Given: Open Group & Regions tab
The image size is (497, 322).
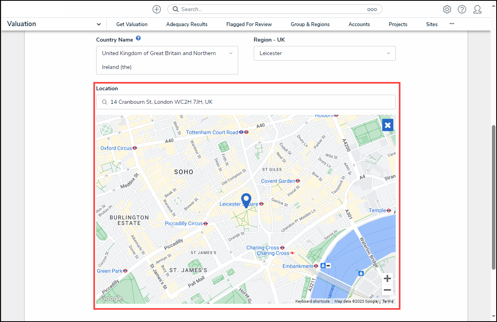Looking at the screenshot, I should click(x=310, y=24).
